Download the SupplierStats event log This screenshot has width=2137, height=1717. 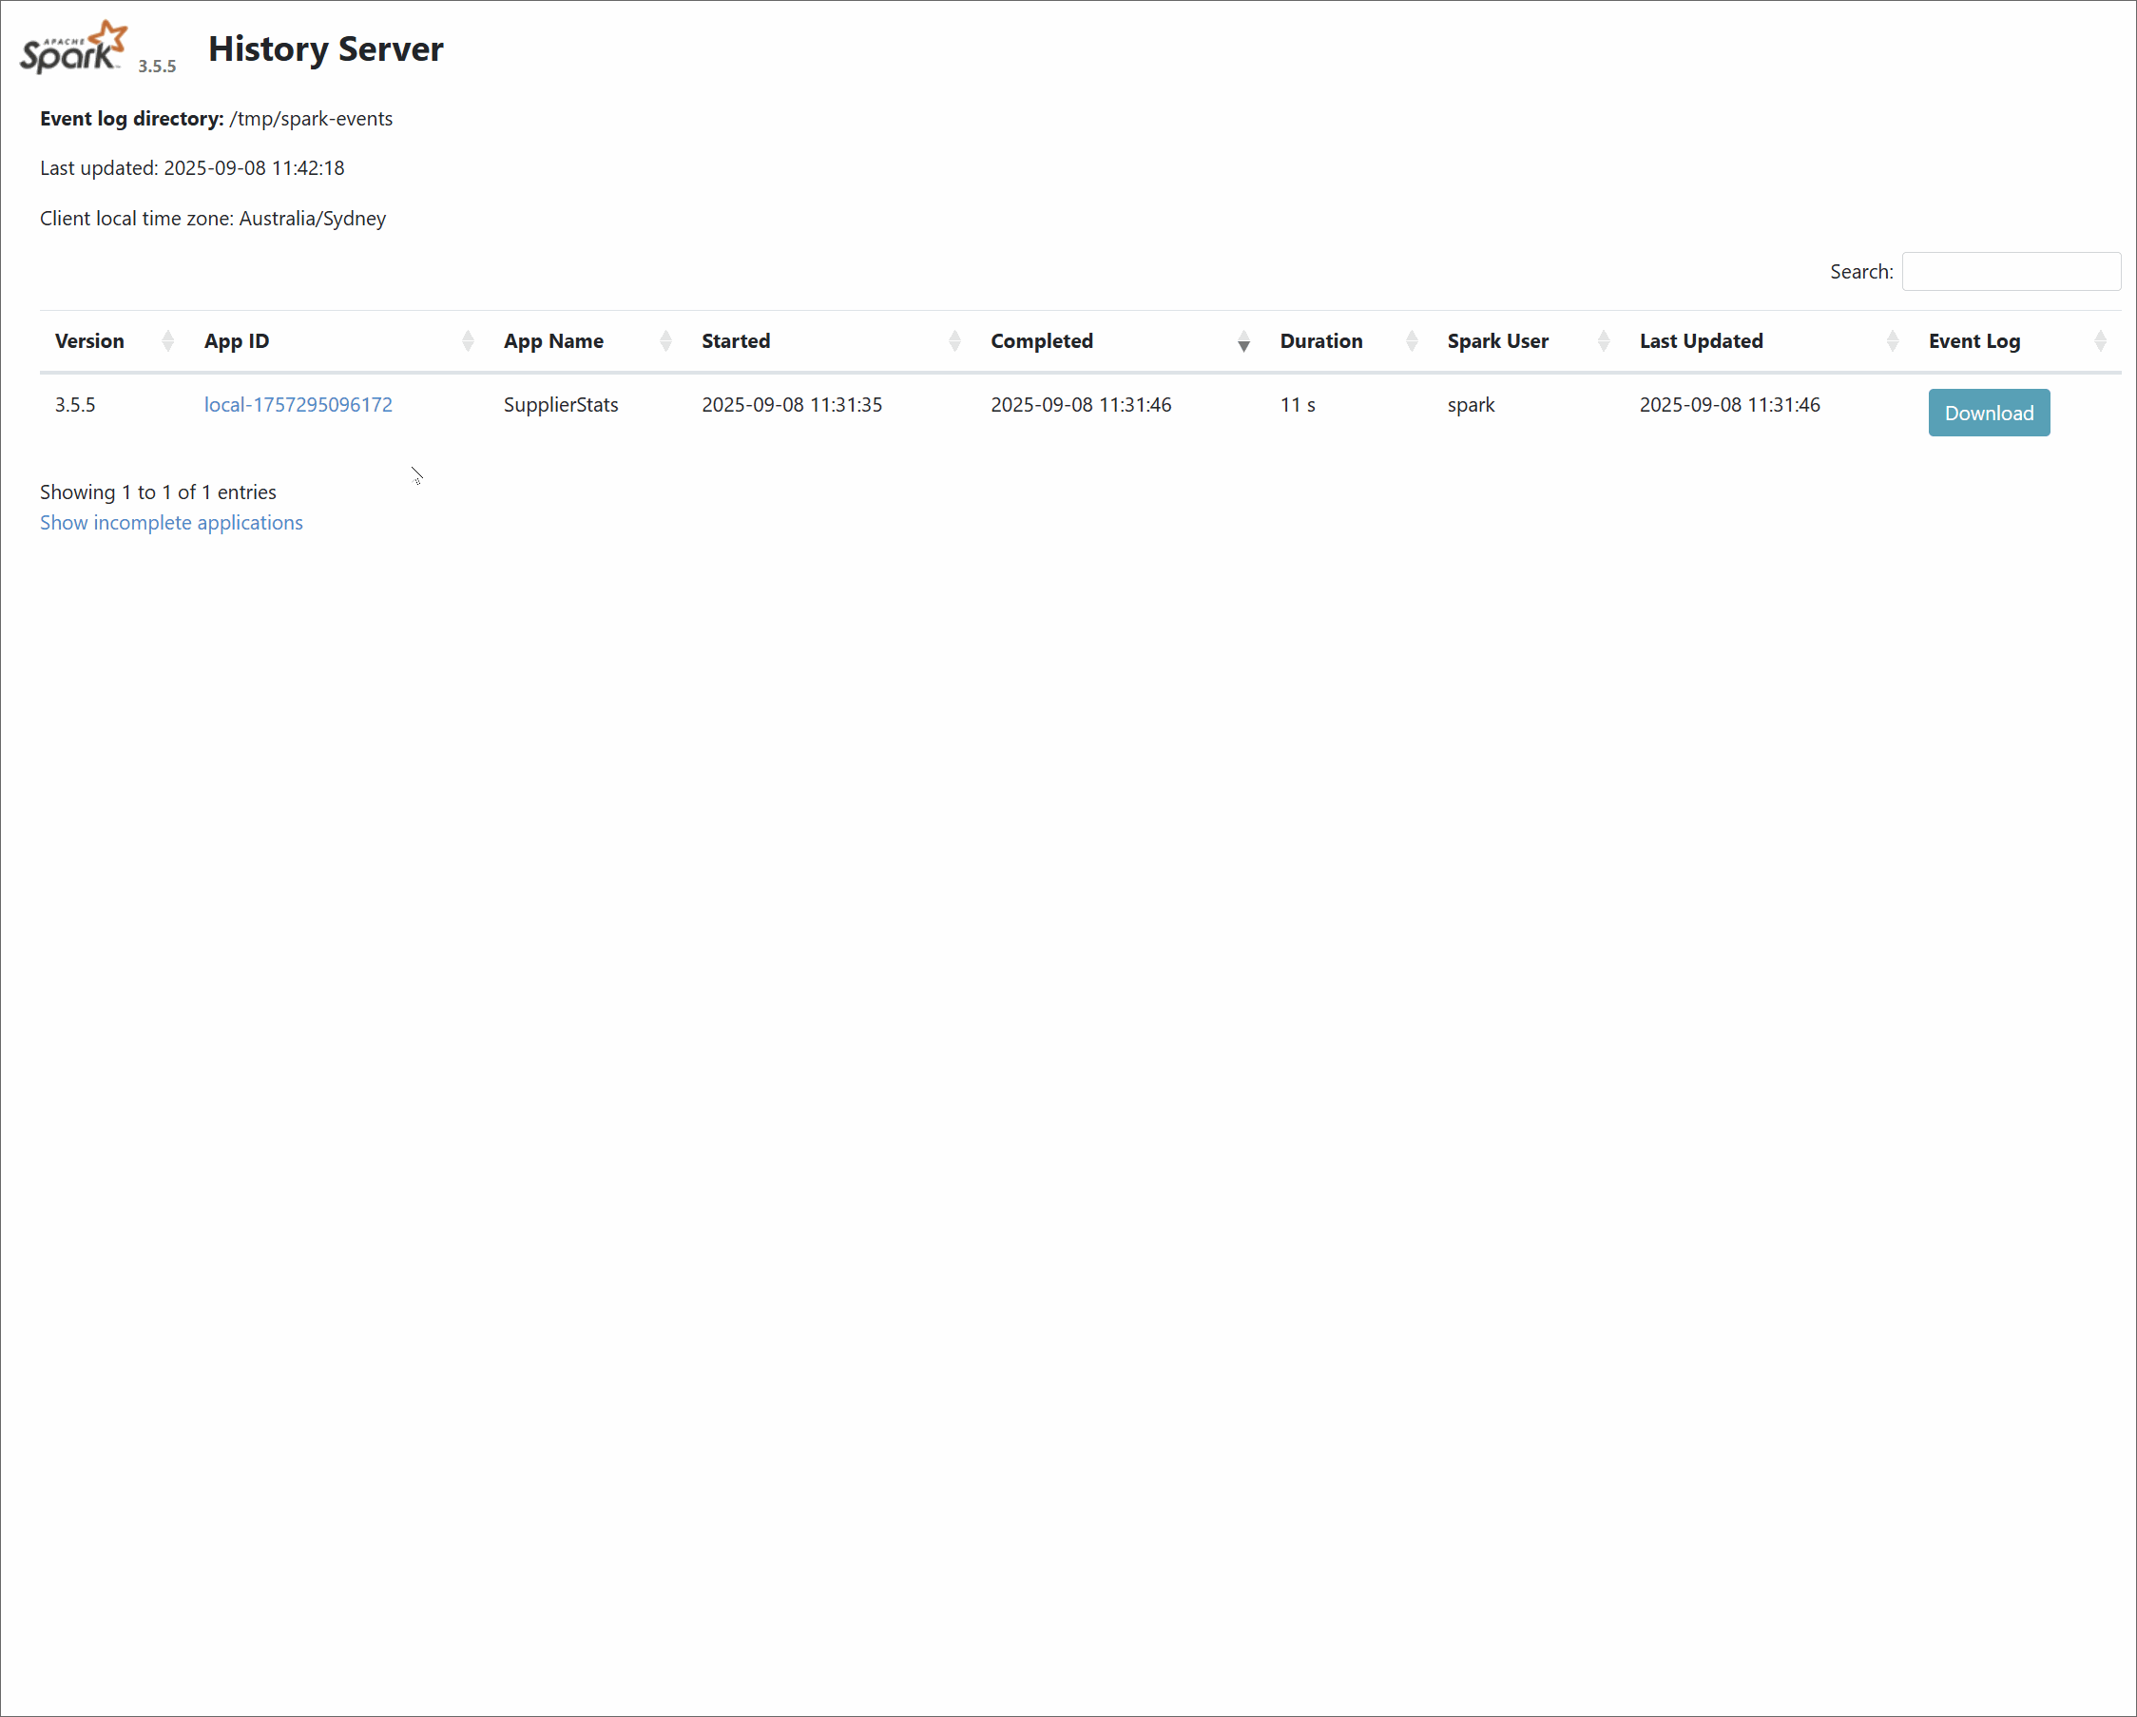[1988, 413]
